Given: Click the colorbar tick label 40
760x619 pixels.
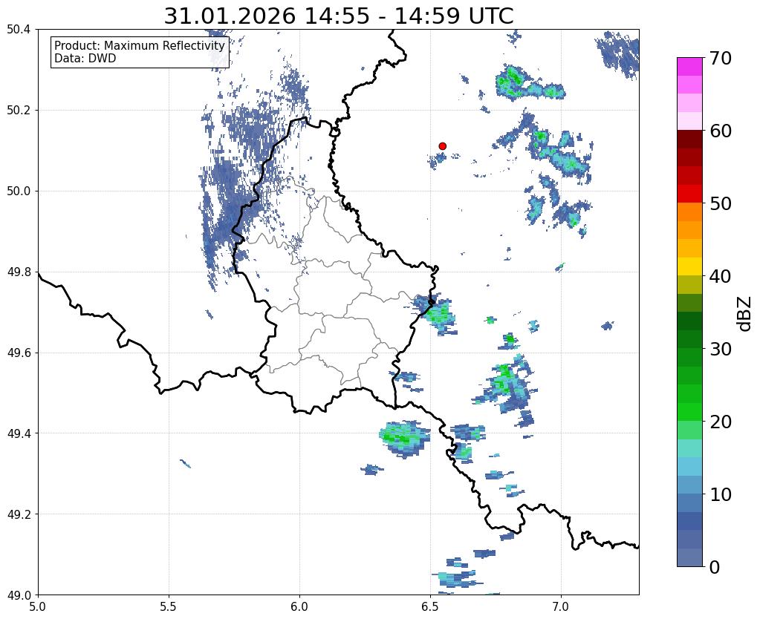Looking at the screenshot, I should [720, 276].
